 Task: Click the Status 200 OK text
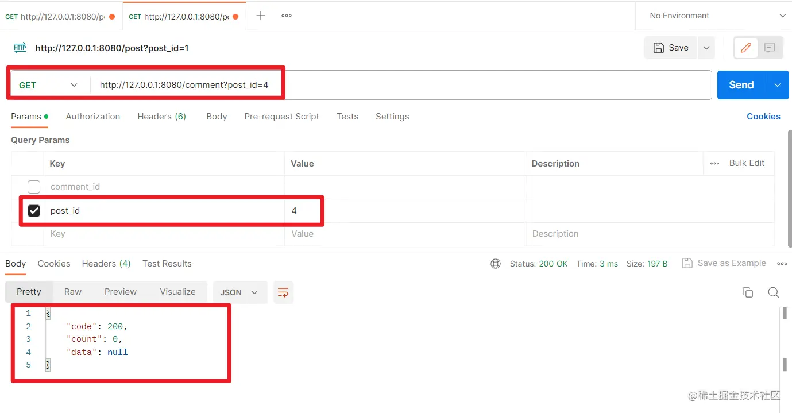coord(539,264)
